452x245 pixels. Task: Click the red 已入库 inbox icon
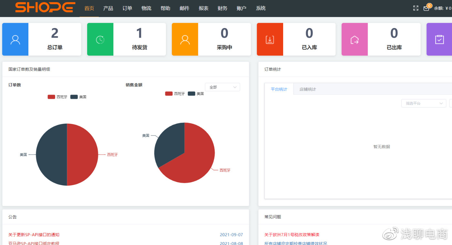[x=270, y=39]
